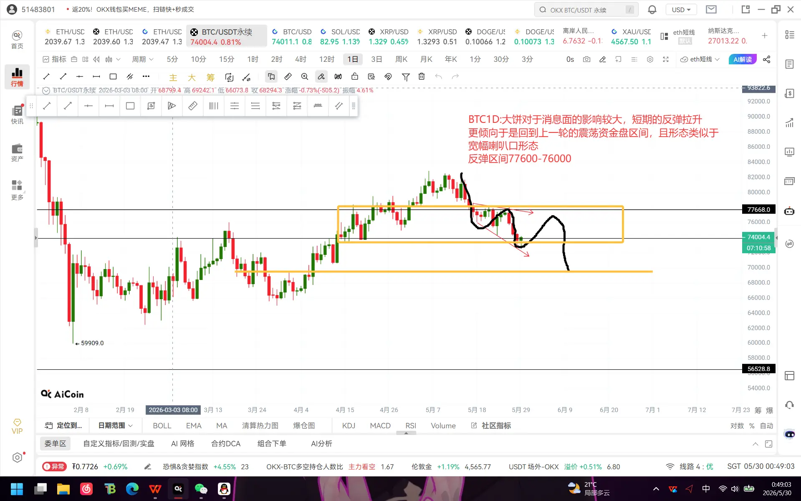Toggle 自动 auto scale

tap(766, 426)
